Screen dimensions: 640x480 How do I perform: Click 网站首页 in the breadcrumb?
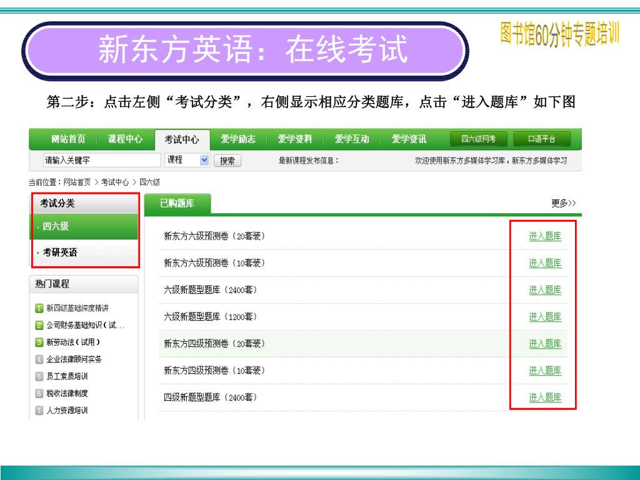pyautogui.click(x=77, y=182)
